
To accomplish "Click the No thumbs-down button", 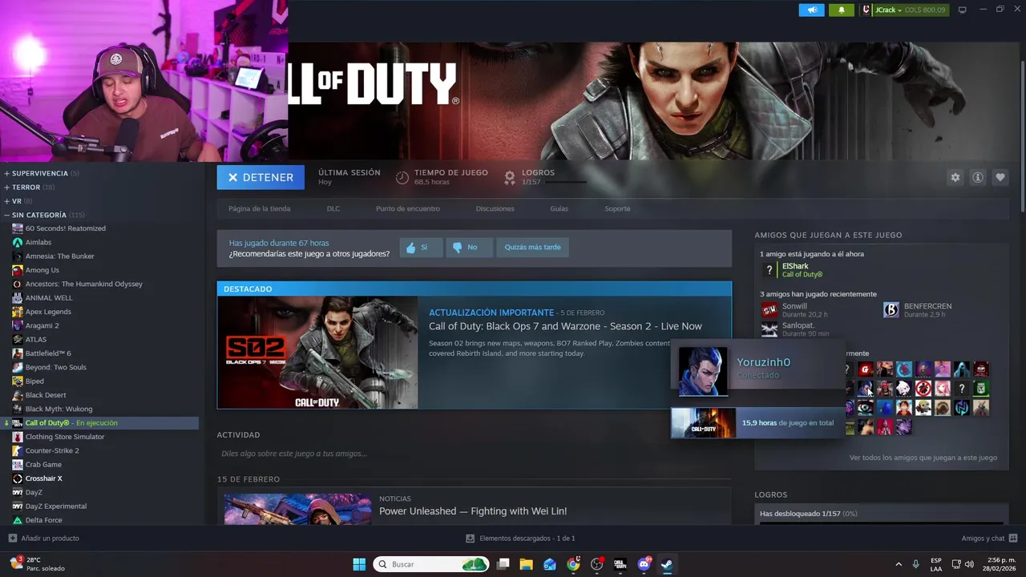I will click(469, 248).
